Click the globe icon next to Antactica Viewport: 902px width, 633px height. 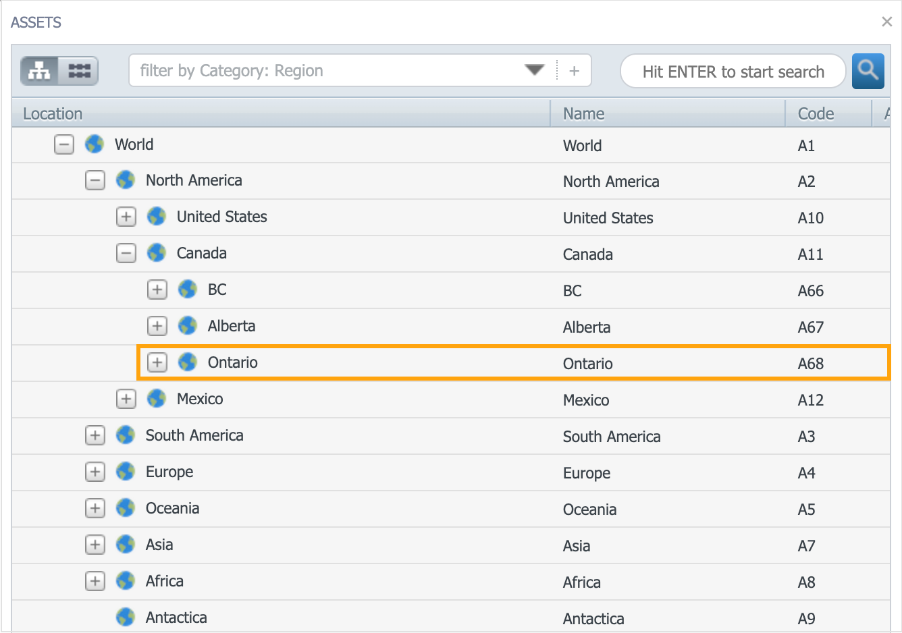[x=125, y=617]
